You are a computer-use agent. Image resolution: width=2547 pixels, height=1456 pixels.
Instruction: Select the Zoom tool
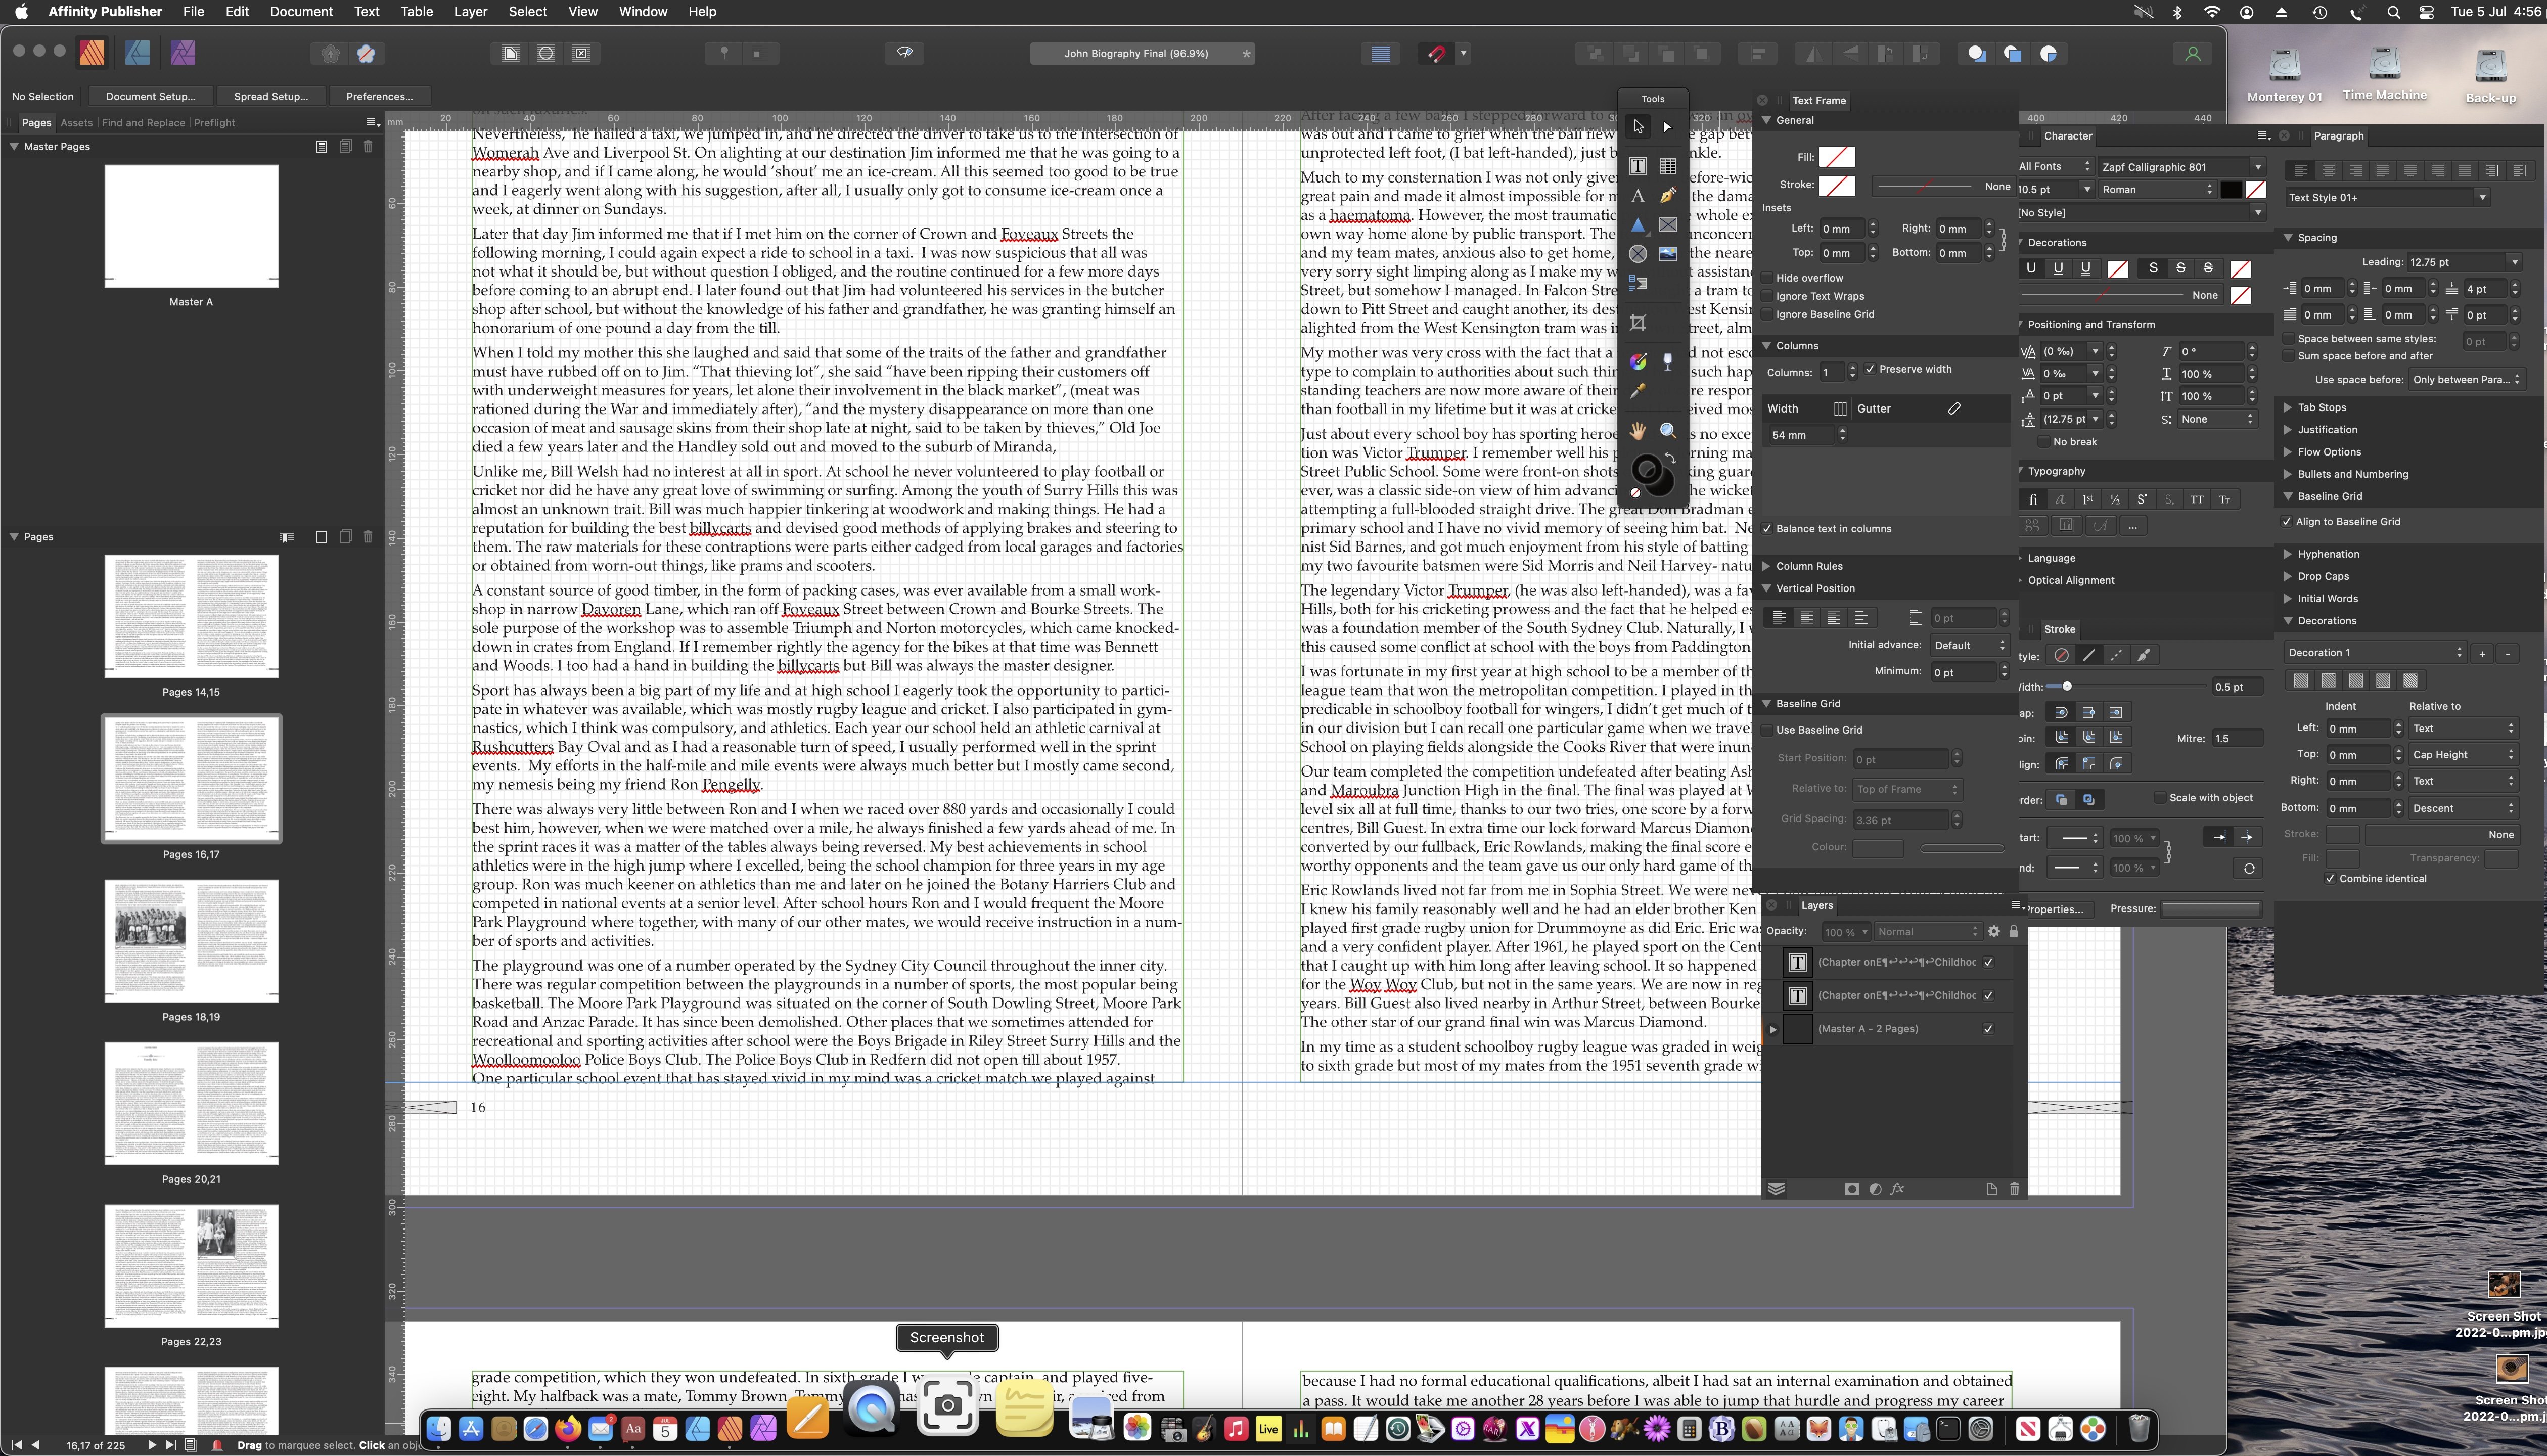click(1668, 431)
